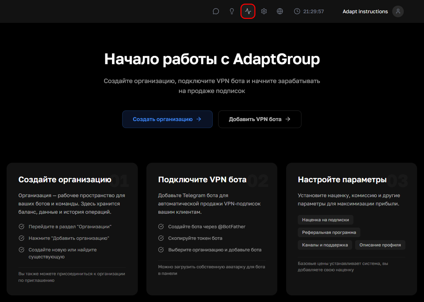424x302 pixels.
Task: Open settings via the gear icon
Action: 264,12
